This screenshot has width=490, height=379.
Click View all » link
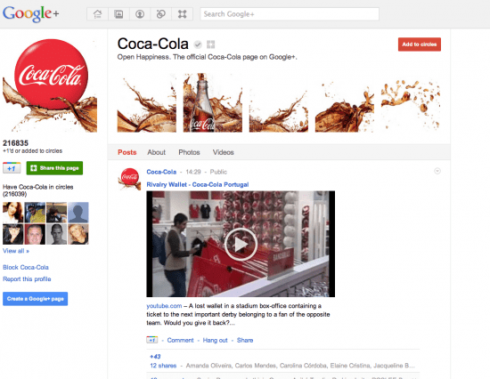16,251
